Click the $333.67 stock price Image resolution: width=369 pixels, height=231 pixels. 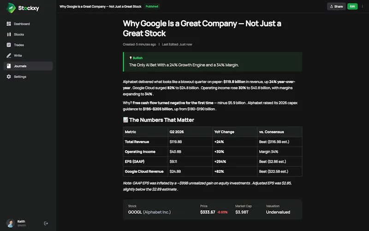[208, 212]
